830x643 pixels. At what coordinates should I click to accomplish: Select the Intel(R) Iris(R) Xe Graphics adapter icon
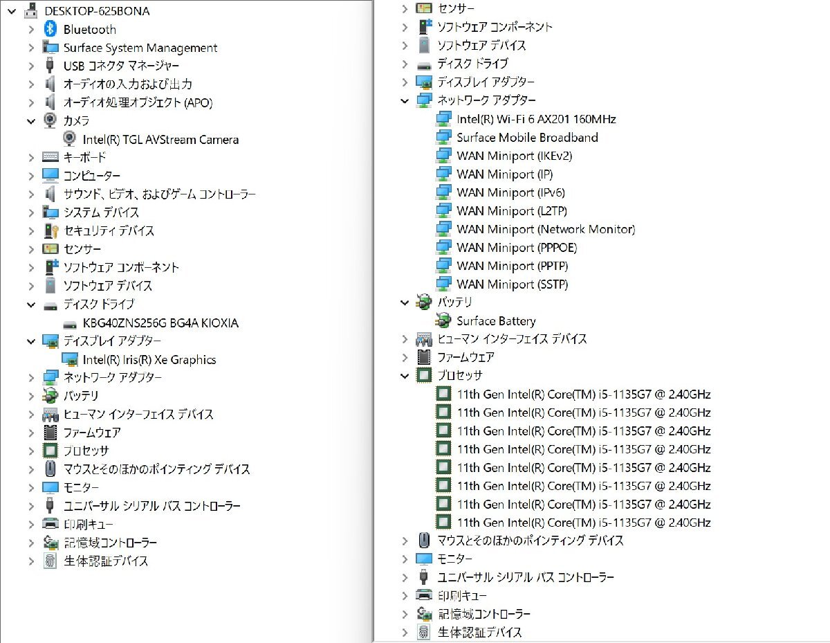coord(70,359)
